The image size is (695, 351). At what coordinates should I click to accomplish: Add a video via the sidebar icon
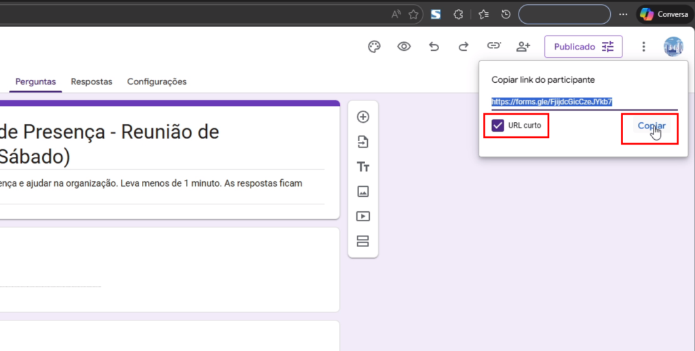(363, 217)
